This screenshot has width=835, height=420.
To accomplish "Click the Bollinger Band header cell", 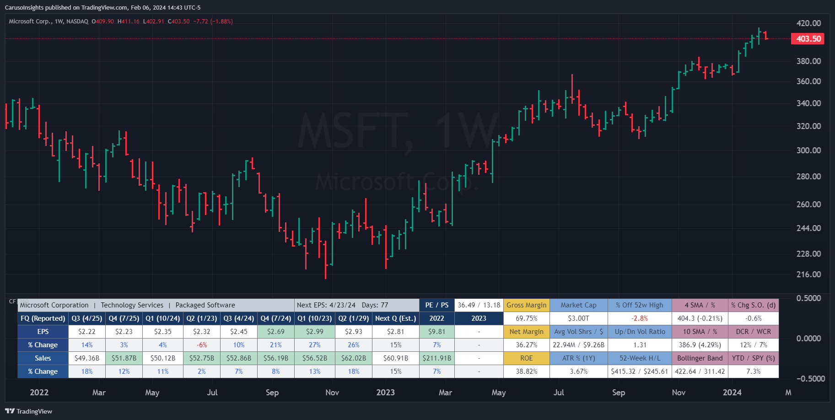I will pyautogui.click(x=700, y=358).
